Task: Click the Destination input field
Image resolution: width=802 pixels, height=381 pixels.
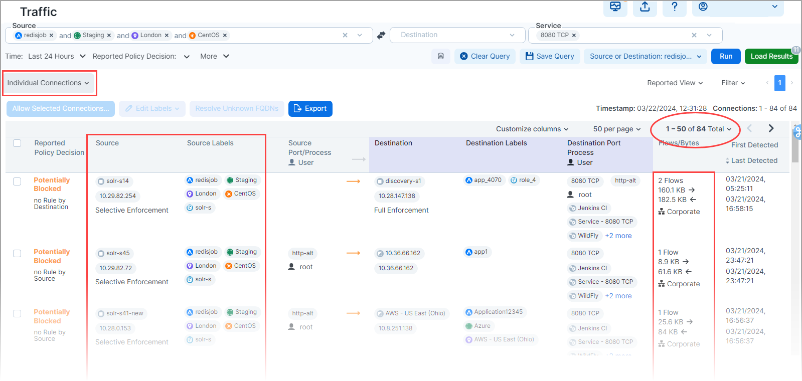Action: (x=451, y=35)
